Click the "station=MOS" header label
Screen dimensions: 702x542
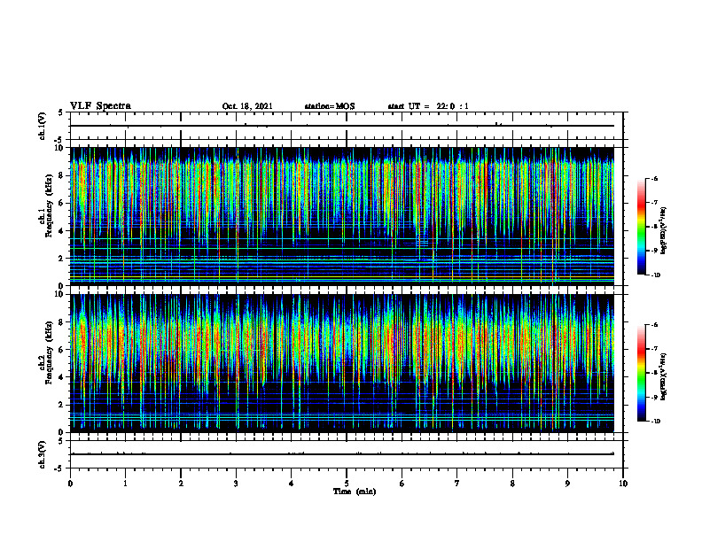(330, 106)
